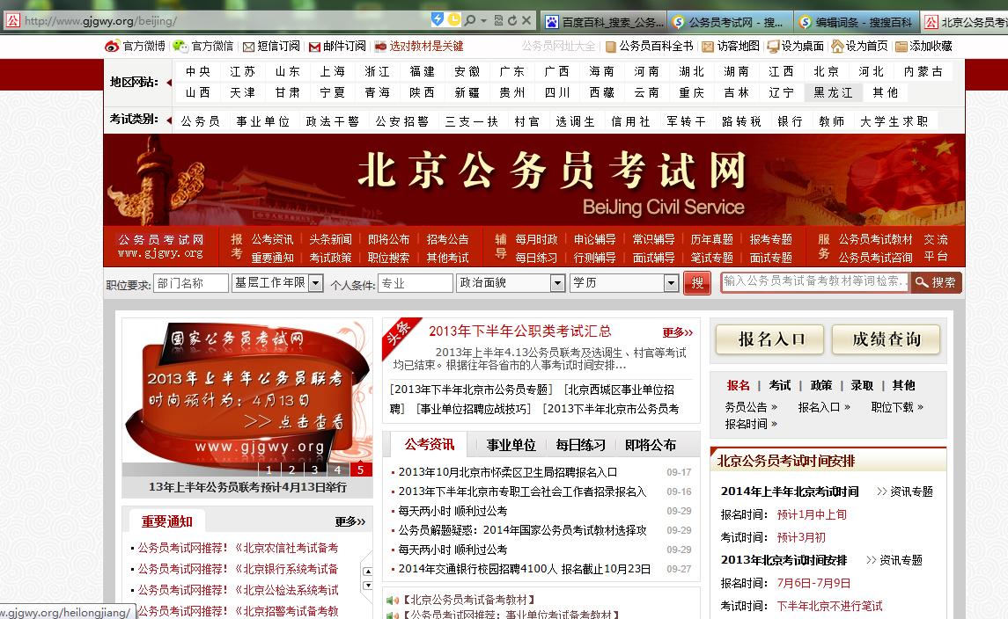
Task: Click the 公务员百科全书 book icon
Action: 609,47
